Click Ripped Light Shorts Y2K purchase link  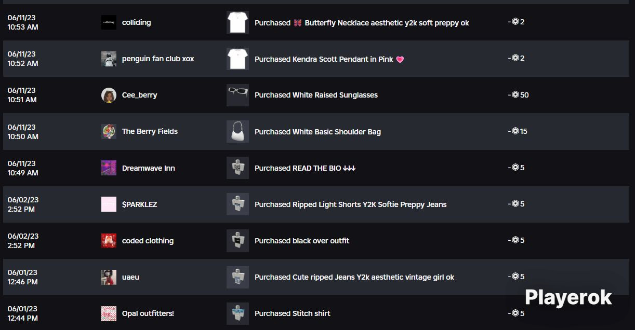(x=350, y=204)
